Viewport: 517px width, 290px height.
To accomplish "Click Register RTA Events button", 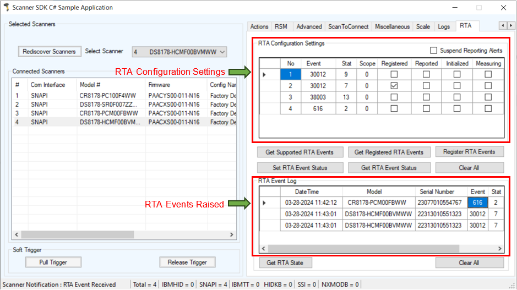I will coord(469,152).
